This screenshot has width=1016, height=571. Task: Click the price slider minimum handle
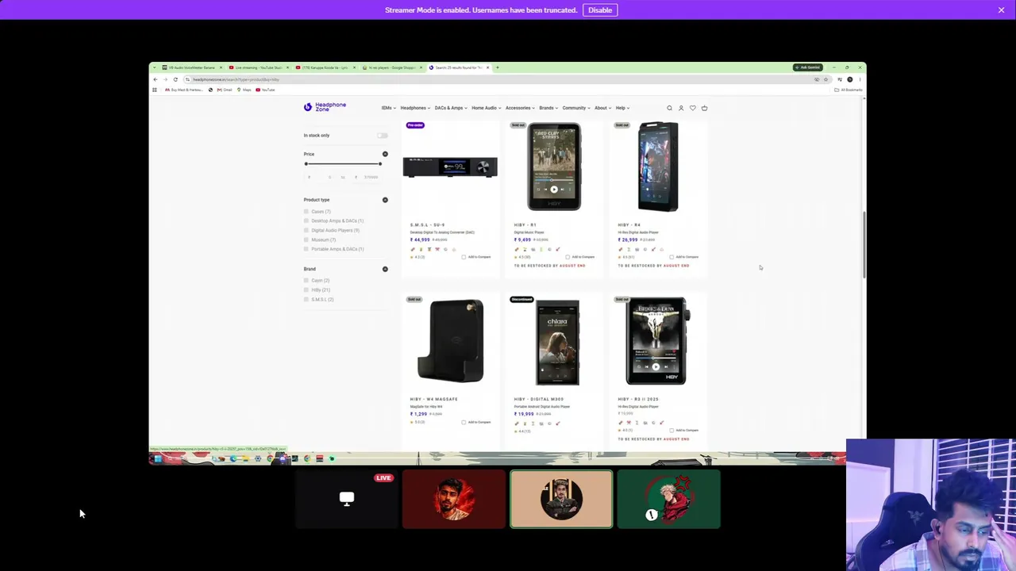pos(306,164)
